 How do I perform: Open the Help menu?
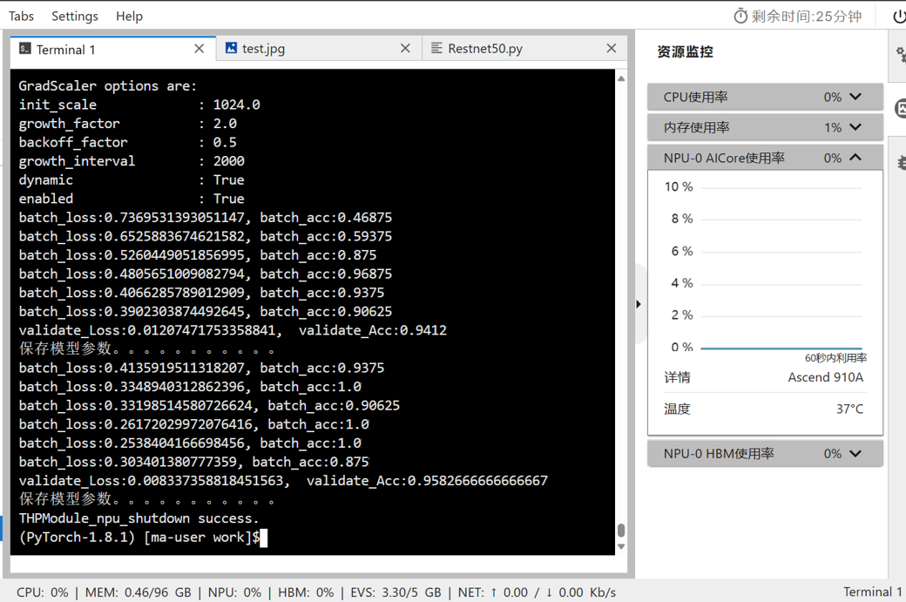(129, 17)
